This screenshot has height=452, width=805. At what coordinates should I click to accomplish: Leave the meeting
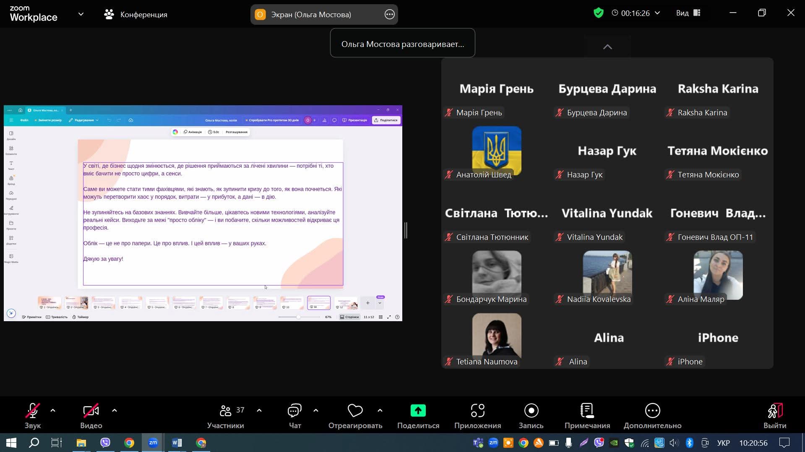click(774, 416)
